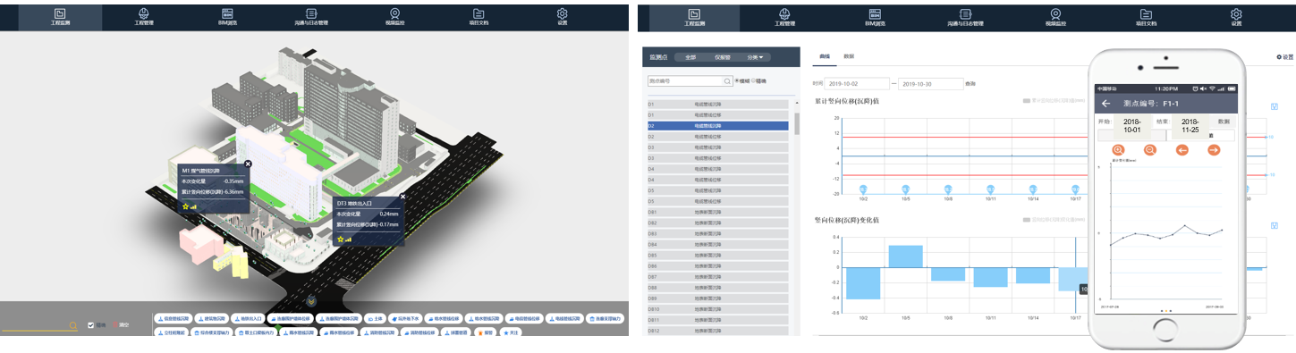Select the 模糊 radio button
The image size is (1296, 353).
[736, 80]
